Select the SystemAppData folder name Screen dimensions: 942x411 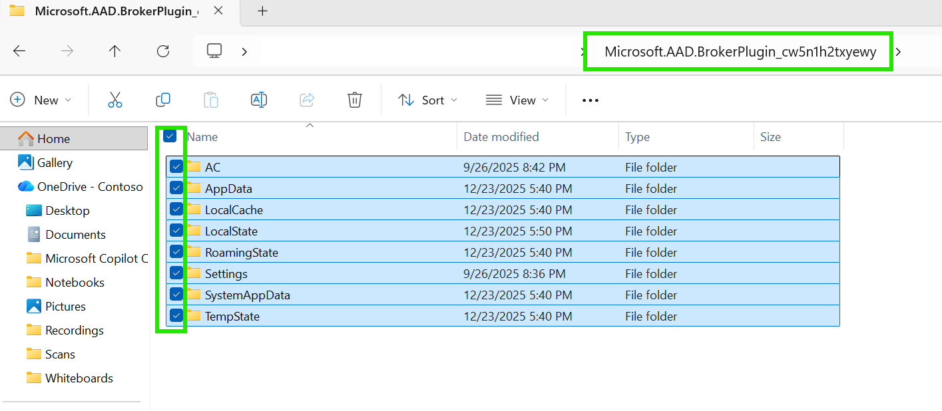pyautogui.click(x=248, y=295)
